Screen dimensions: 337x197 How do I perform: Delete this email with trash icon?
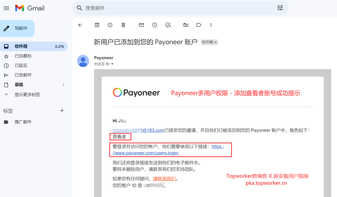point(123,25)
